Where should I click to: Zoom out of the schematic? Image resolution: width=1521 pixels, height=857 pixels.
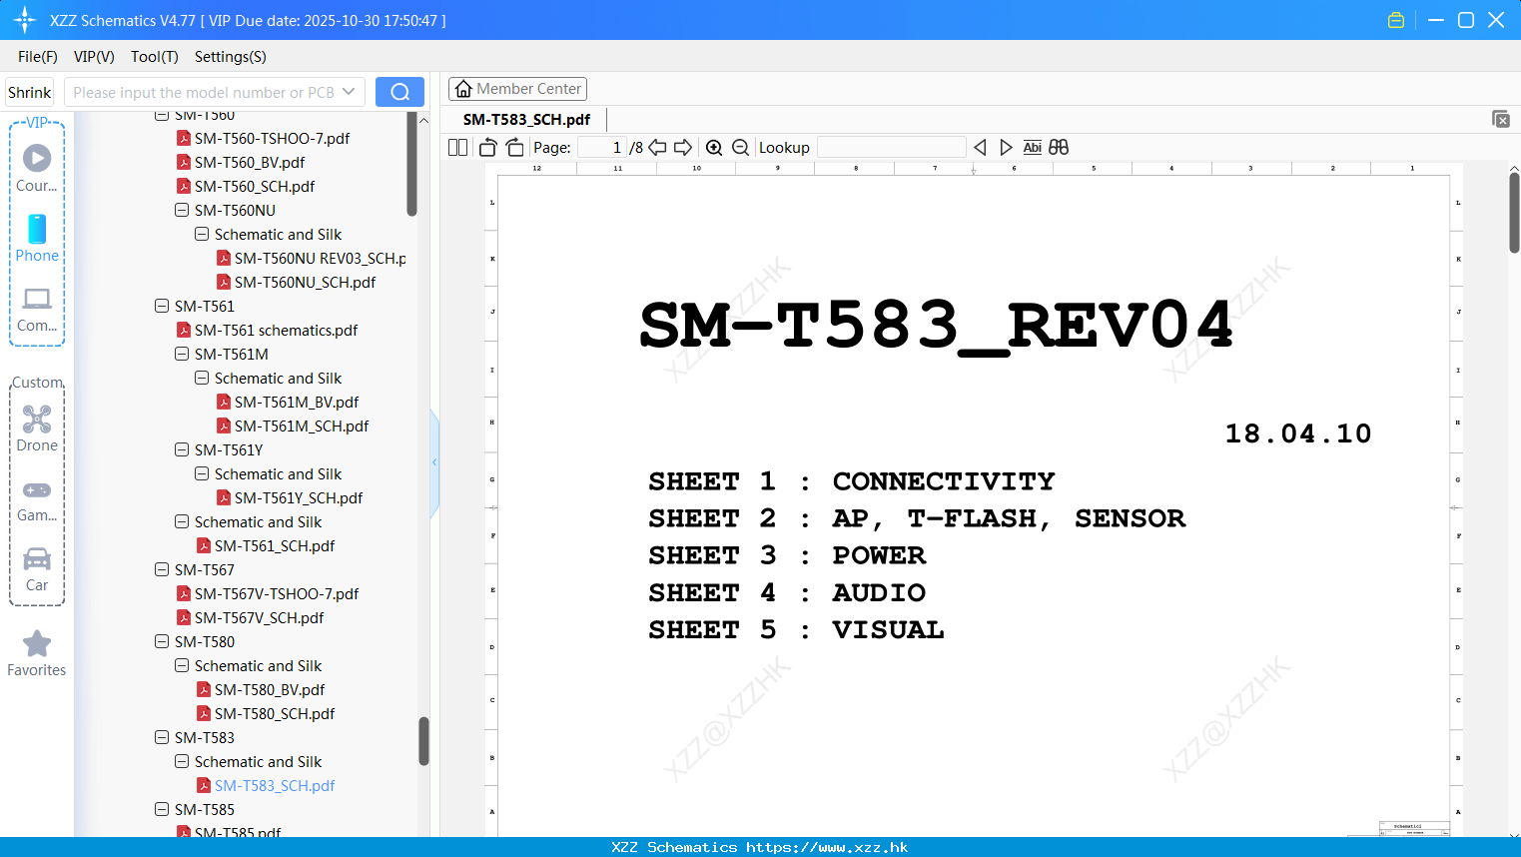[x=740, y=147]
